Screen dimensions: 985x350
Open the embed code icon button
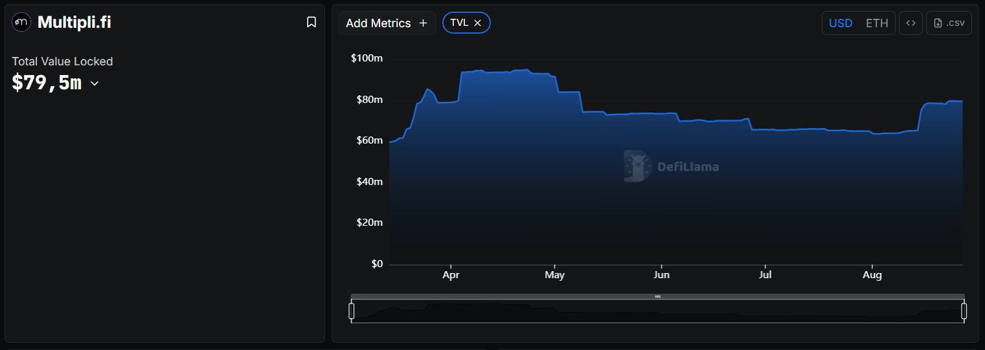(x=911, y=23)
